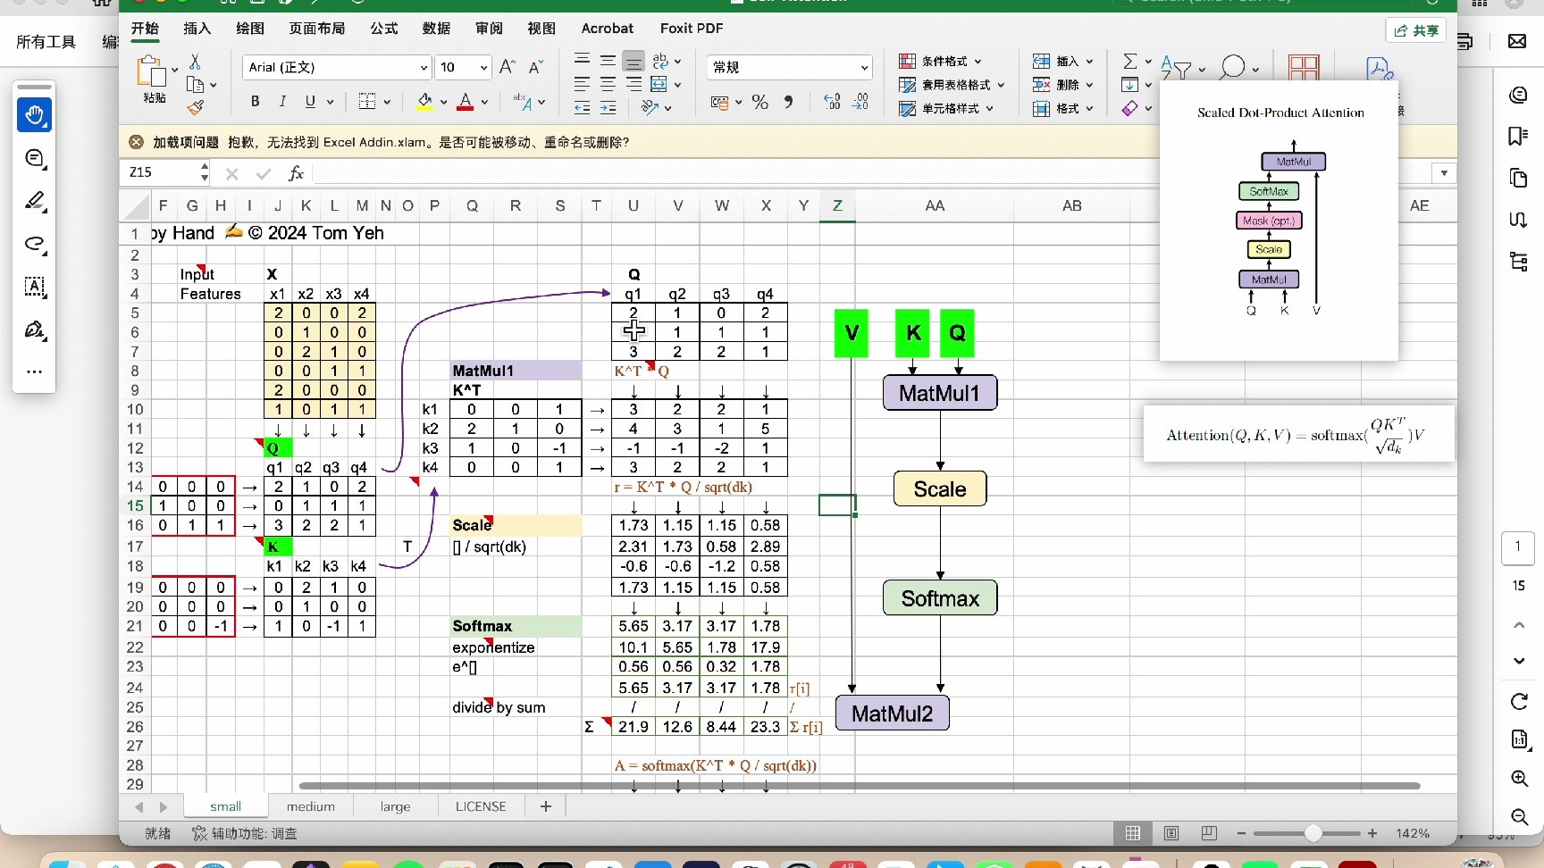Open 套用表格格式 table format menu
Viewport: 1544px width, 868px height.
952,85
